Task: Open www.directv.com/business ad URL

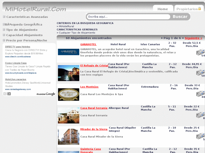Action: pyautogui.click(x=18, y=57)
